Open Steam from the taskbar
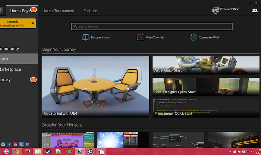Screen dimensions: 261x155 point(48,152)
